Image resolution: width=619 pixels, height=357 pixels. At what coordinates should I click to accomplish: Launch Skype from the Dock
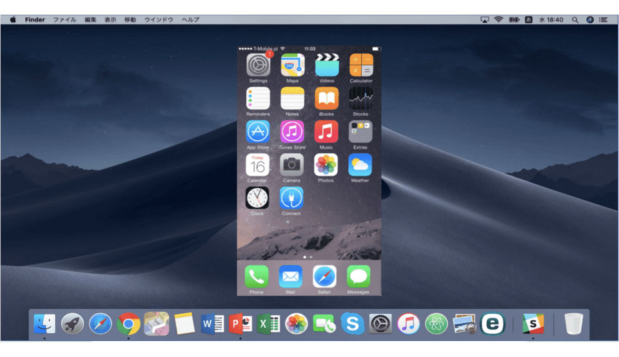click(x=353, y=324)
